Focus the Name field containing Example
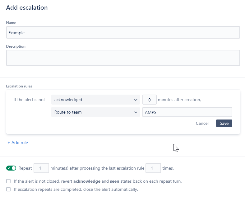Viewport: 245px width, 197px height. pos(123,32)
